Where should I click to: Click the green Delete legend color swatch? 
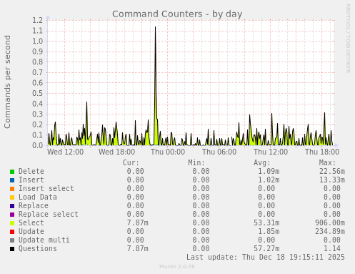pos(12,172)
